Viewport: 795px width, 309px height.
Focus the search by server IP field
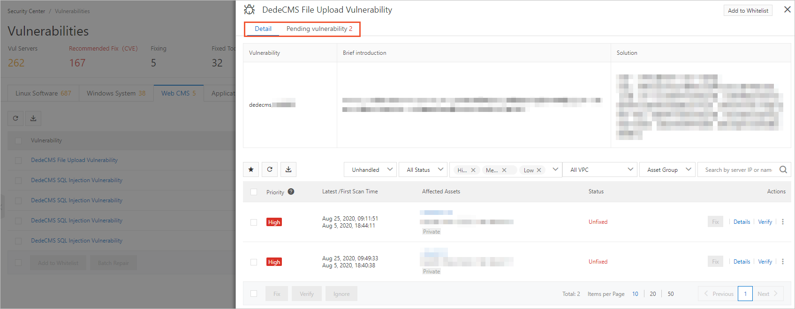click(x=739, y=169)
